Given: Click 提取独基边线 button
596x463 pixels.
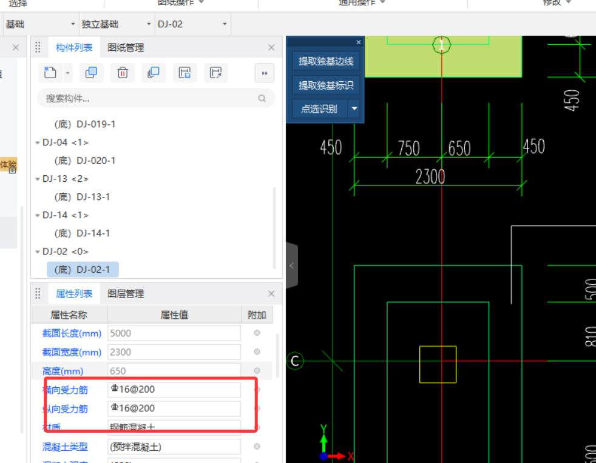Looking at the screenshot, I should [x=326, y=61].
